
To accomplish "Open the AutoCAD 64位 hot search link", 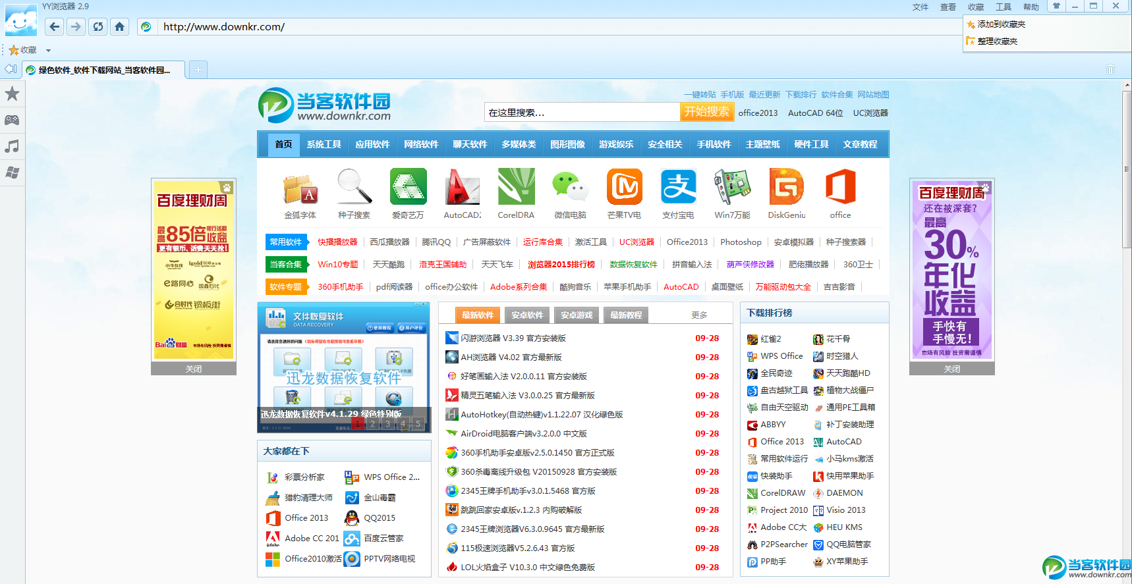I will coord(815,113).
